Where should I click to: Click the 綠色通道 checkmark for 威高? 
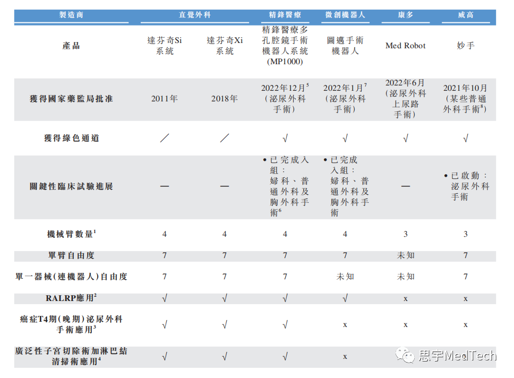(466, 139)
